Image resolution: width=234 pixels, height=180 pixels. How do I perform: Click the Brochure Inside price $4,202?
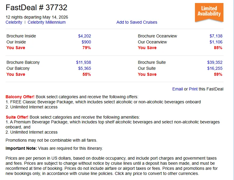click(85, 36)
